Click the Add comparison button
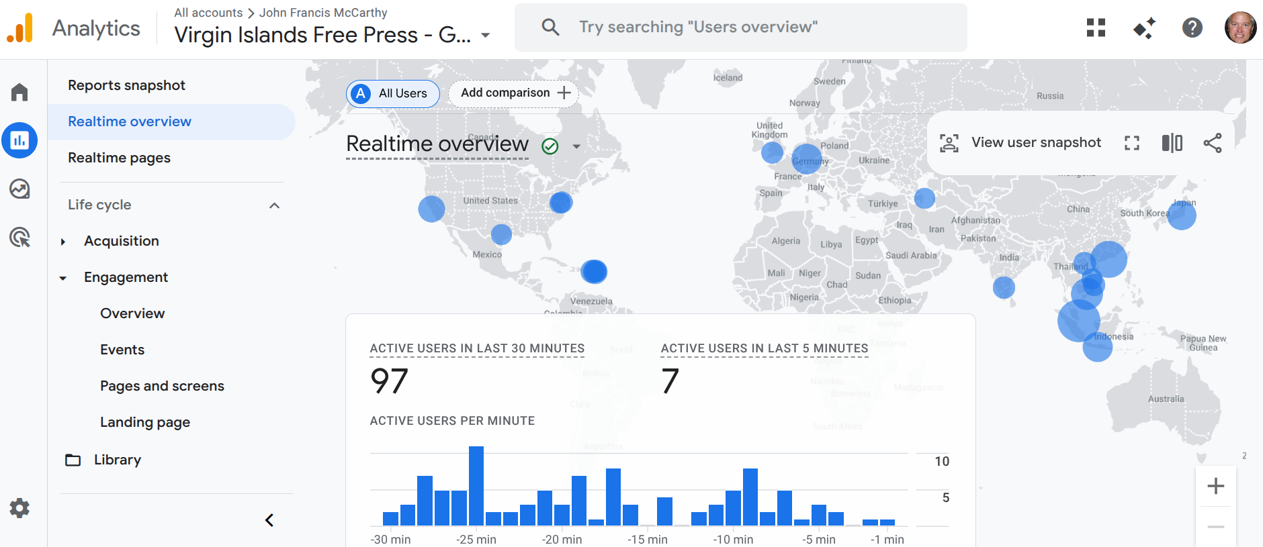This screenshot has width=1263, height=547. (x=513, y=93)
